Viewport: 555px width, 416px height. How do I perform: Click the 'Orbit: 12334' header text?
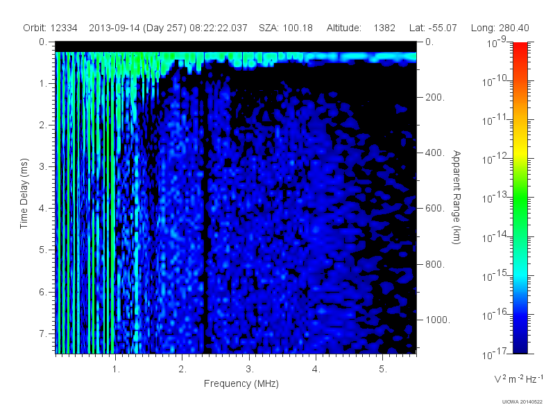(50, 28)
